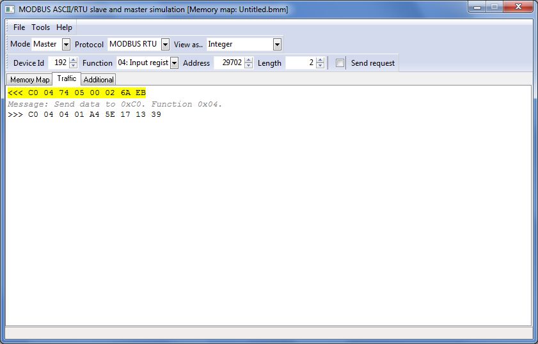
Task: Click the Mode label
Action: click(20, 44)
